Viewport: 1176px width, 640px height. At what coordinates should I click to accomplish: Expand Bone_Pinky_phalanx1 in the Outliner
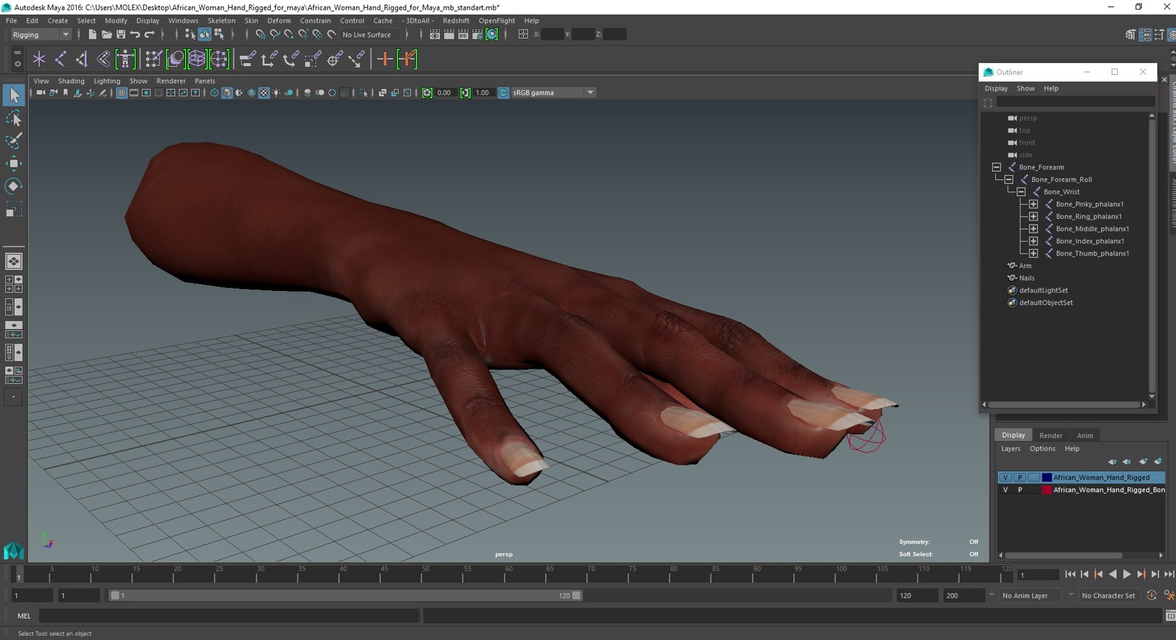click(1033, 204)
